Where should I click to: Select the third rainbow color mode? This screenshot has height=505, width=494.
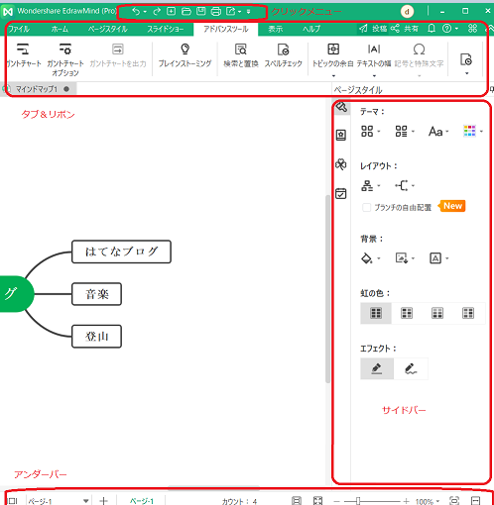437,313
